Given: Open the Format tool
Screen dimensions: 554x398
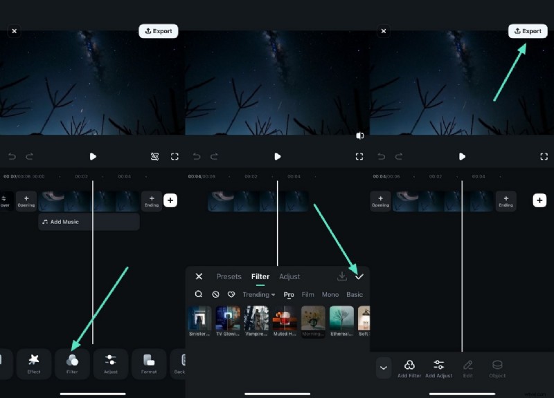Looking at the screenshot, I should 149,364.
